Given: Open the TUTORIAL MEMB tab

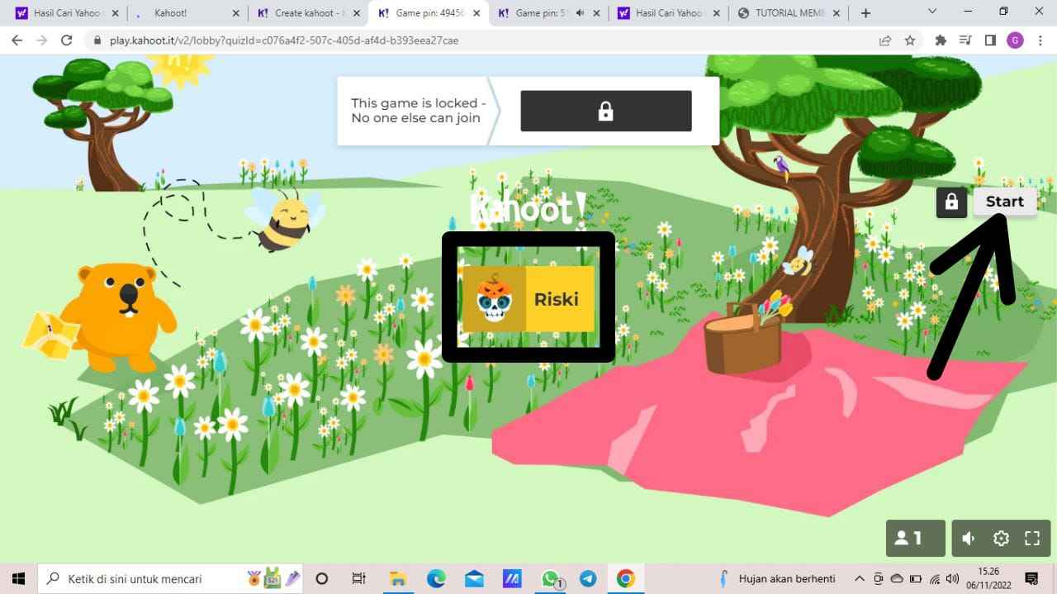Looking at the screenshot, I should pos(789,13).
